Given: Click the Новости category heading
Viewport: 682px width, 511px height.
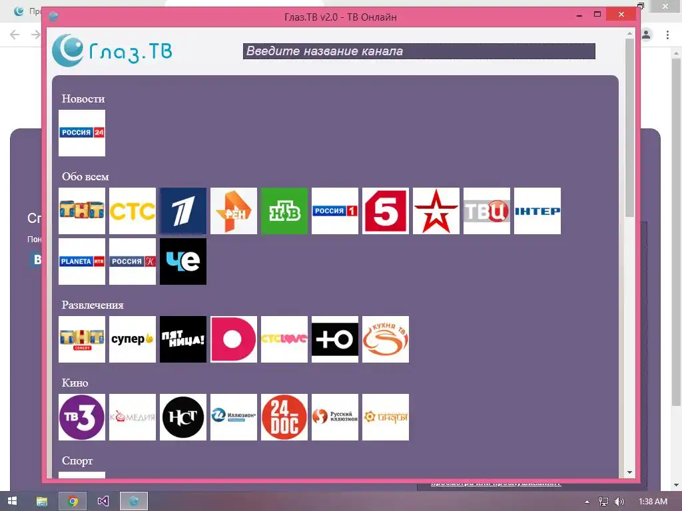Looking at the screenshot, I should tap(83, 98).
